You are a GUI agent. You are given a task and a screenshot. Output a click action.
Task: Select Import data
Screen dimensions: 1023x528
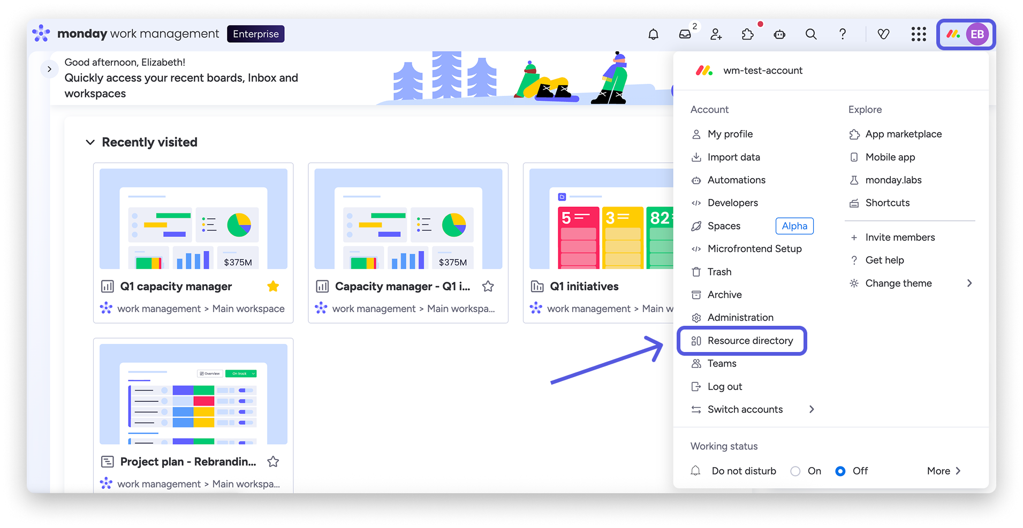733,157
